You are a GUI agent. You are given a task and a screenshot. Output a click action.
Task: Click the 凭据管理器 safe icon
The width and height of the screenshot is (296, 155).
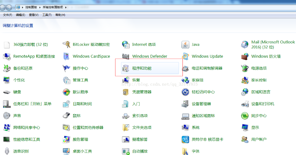[126, 92]
